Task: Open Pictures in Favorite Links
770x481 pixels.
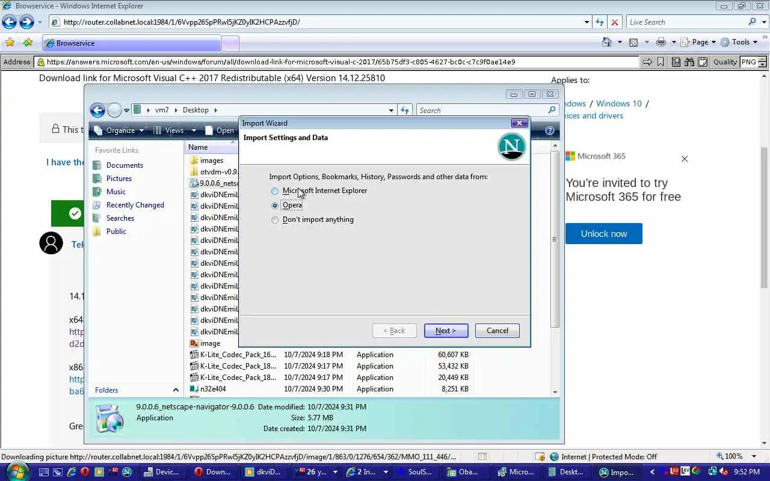Action: point(119,179)
